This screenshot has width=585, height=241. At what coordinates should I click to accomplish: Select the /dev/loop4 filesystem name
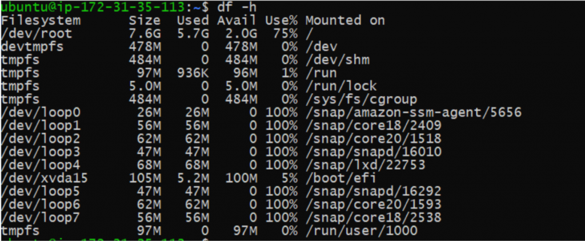coord(41,165)
